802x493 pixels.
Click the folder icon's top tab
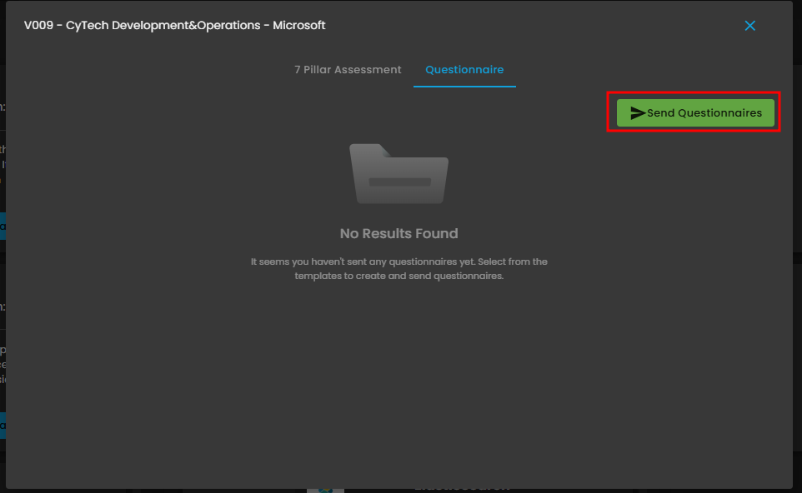(x=368, y=150)
